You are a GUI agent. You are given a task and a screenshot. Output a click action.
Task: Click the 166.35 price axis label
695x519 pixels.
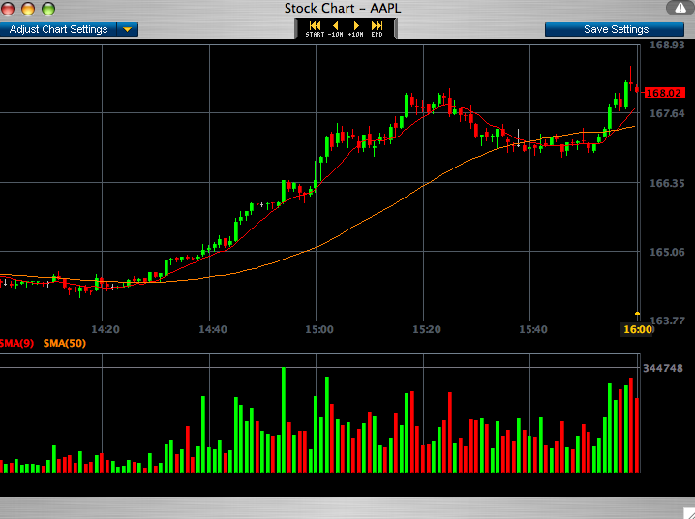pyautogui.click(x=667, y=183)
